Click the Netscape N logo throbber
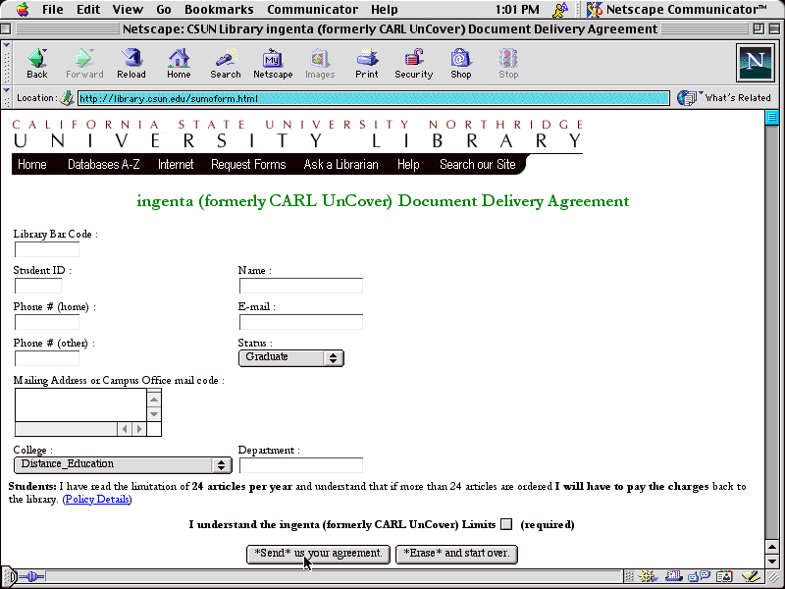The width and height of the screenshot is (785, 589). coord(755,63)
